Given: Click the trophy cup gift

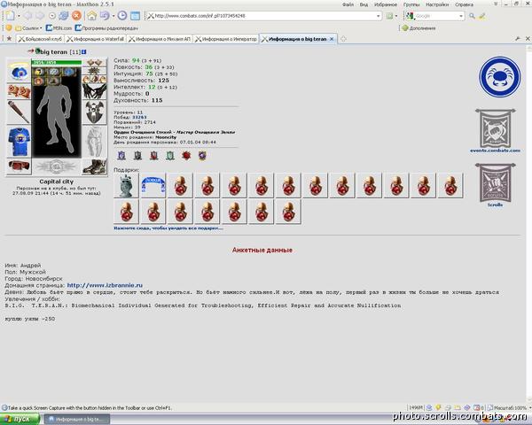Looking at the screenshot, I should pyautogui.click(x=126, y=185).
